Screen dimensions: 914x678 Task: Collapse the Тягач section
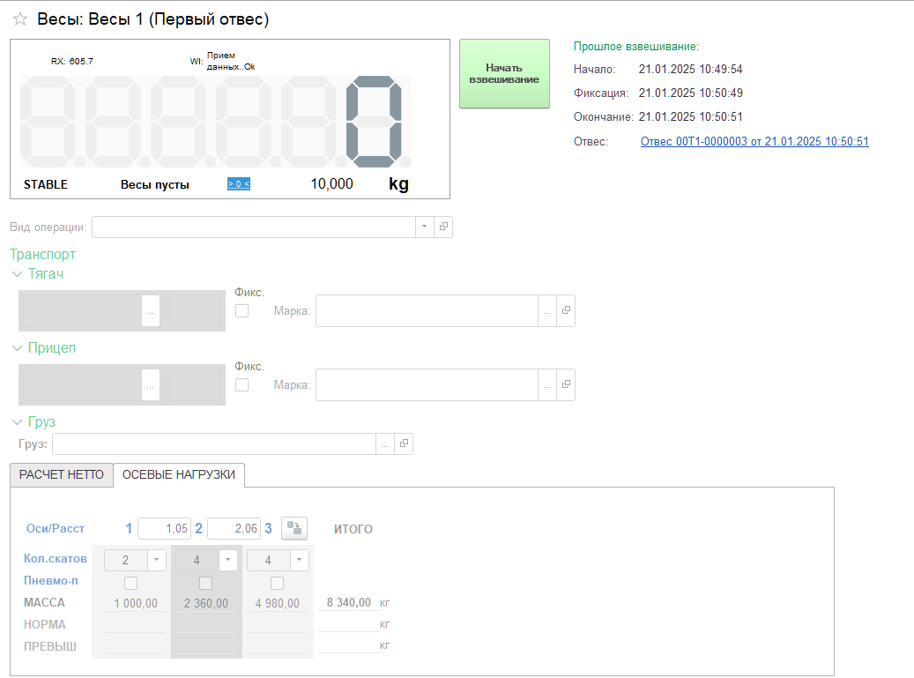pyautogui.click(x=18, y=274)
